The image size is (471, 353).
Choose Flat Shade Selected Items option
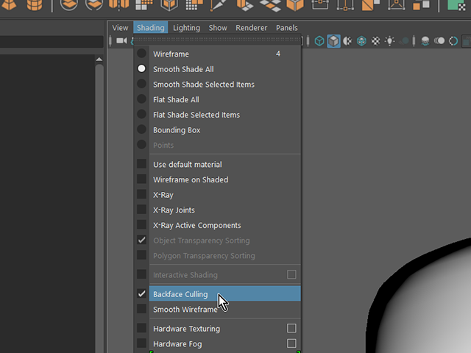[217, 115]
